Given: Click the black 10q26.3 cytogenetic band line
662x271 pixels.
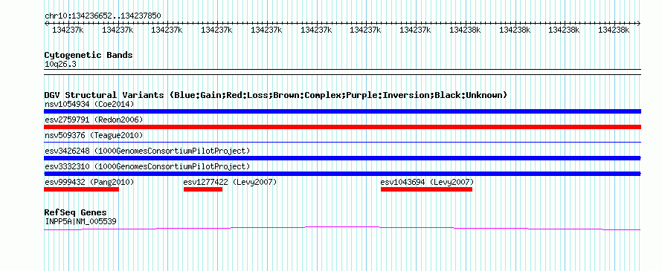Looking at the screenshot, I should click(x=342, y=72).
